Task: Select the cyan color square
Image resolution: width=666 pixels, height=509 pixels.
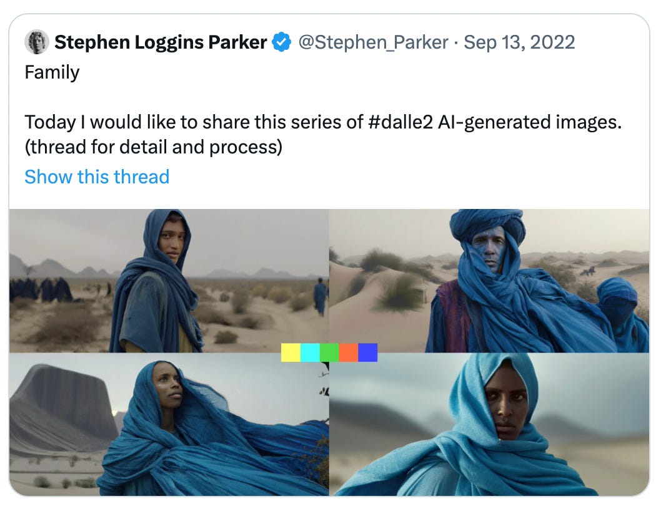Action: tap(310, 352)
